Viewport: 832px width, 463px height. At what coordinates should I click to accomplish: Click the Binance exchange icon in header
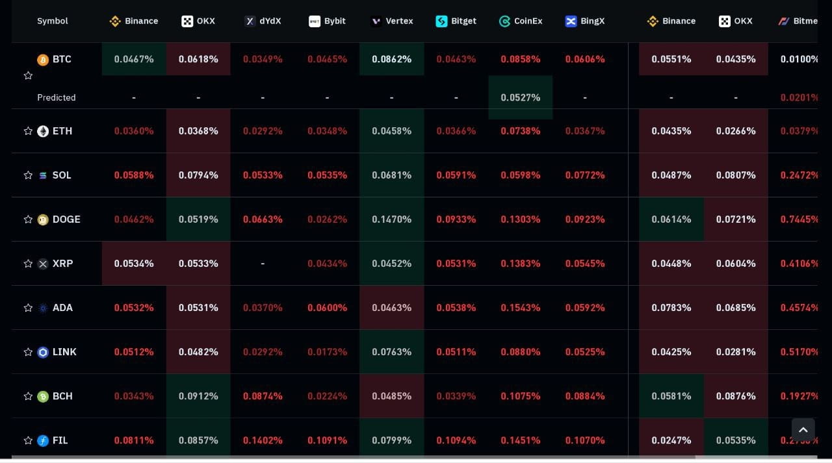(116, 20)
